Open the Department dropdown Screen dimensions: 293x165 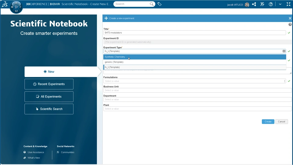click(x=197, y=100)
